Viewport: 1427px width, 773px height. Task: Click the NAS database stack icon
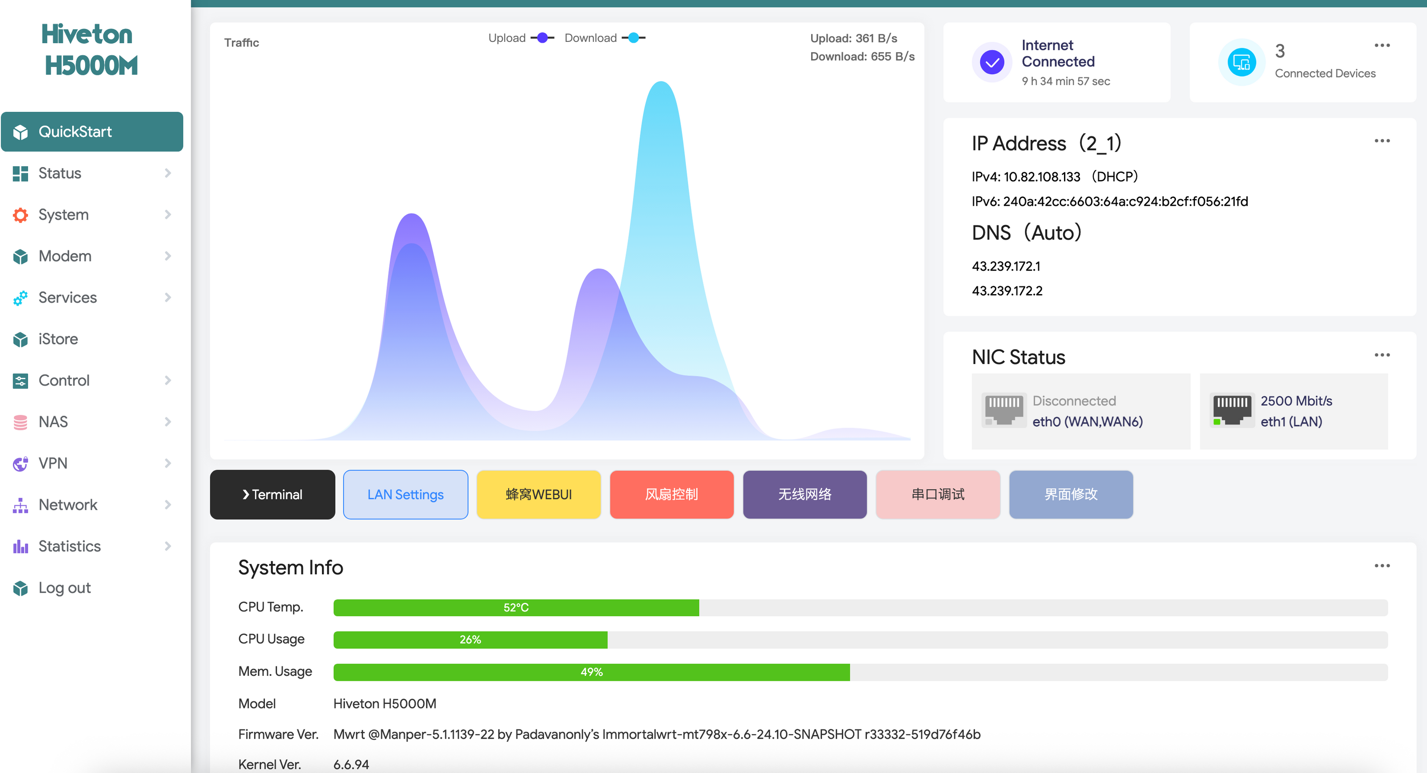21,422
